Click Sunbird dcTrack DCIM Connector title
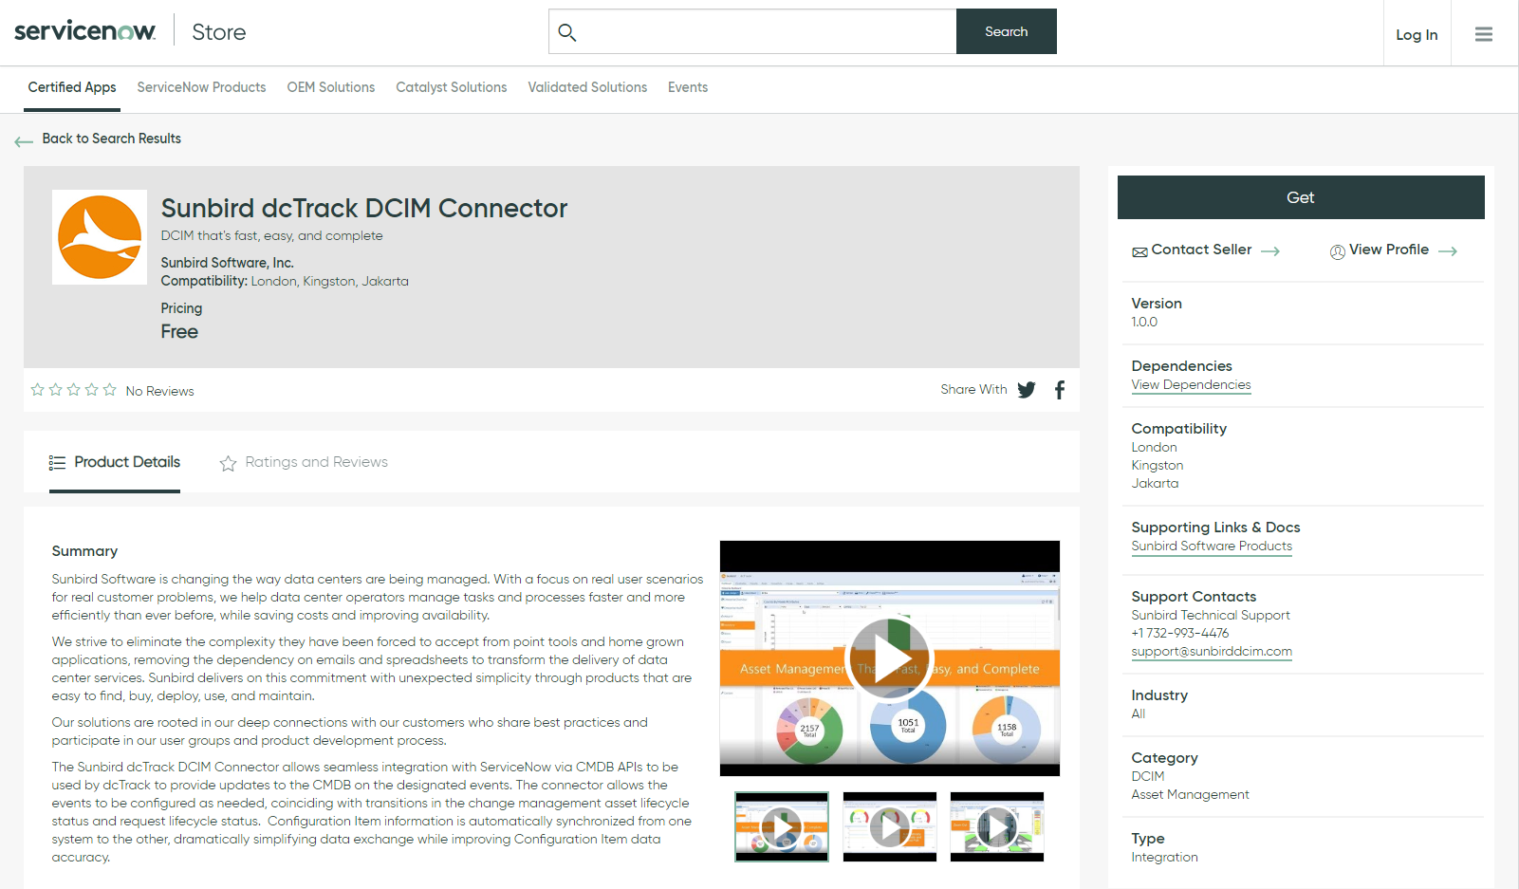 tap(364, 208)
